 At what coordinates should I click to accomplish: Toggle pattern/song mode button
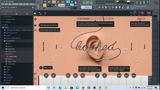(x=44, y=5)
